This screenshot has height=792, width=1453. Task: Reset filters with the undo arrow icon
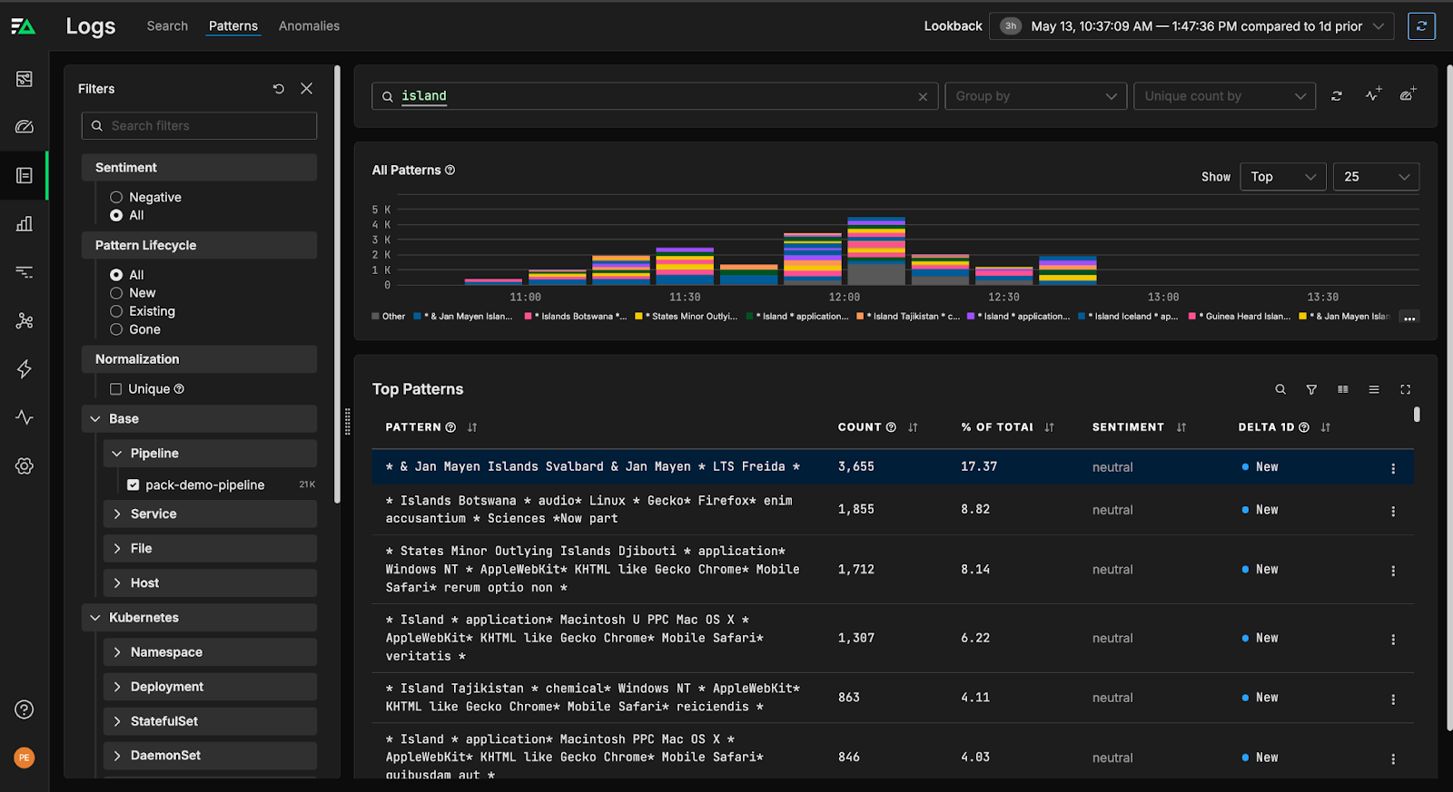pos(279,89)
